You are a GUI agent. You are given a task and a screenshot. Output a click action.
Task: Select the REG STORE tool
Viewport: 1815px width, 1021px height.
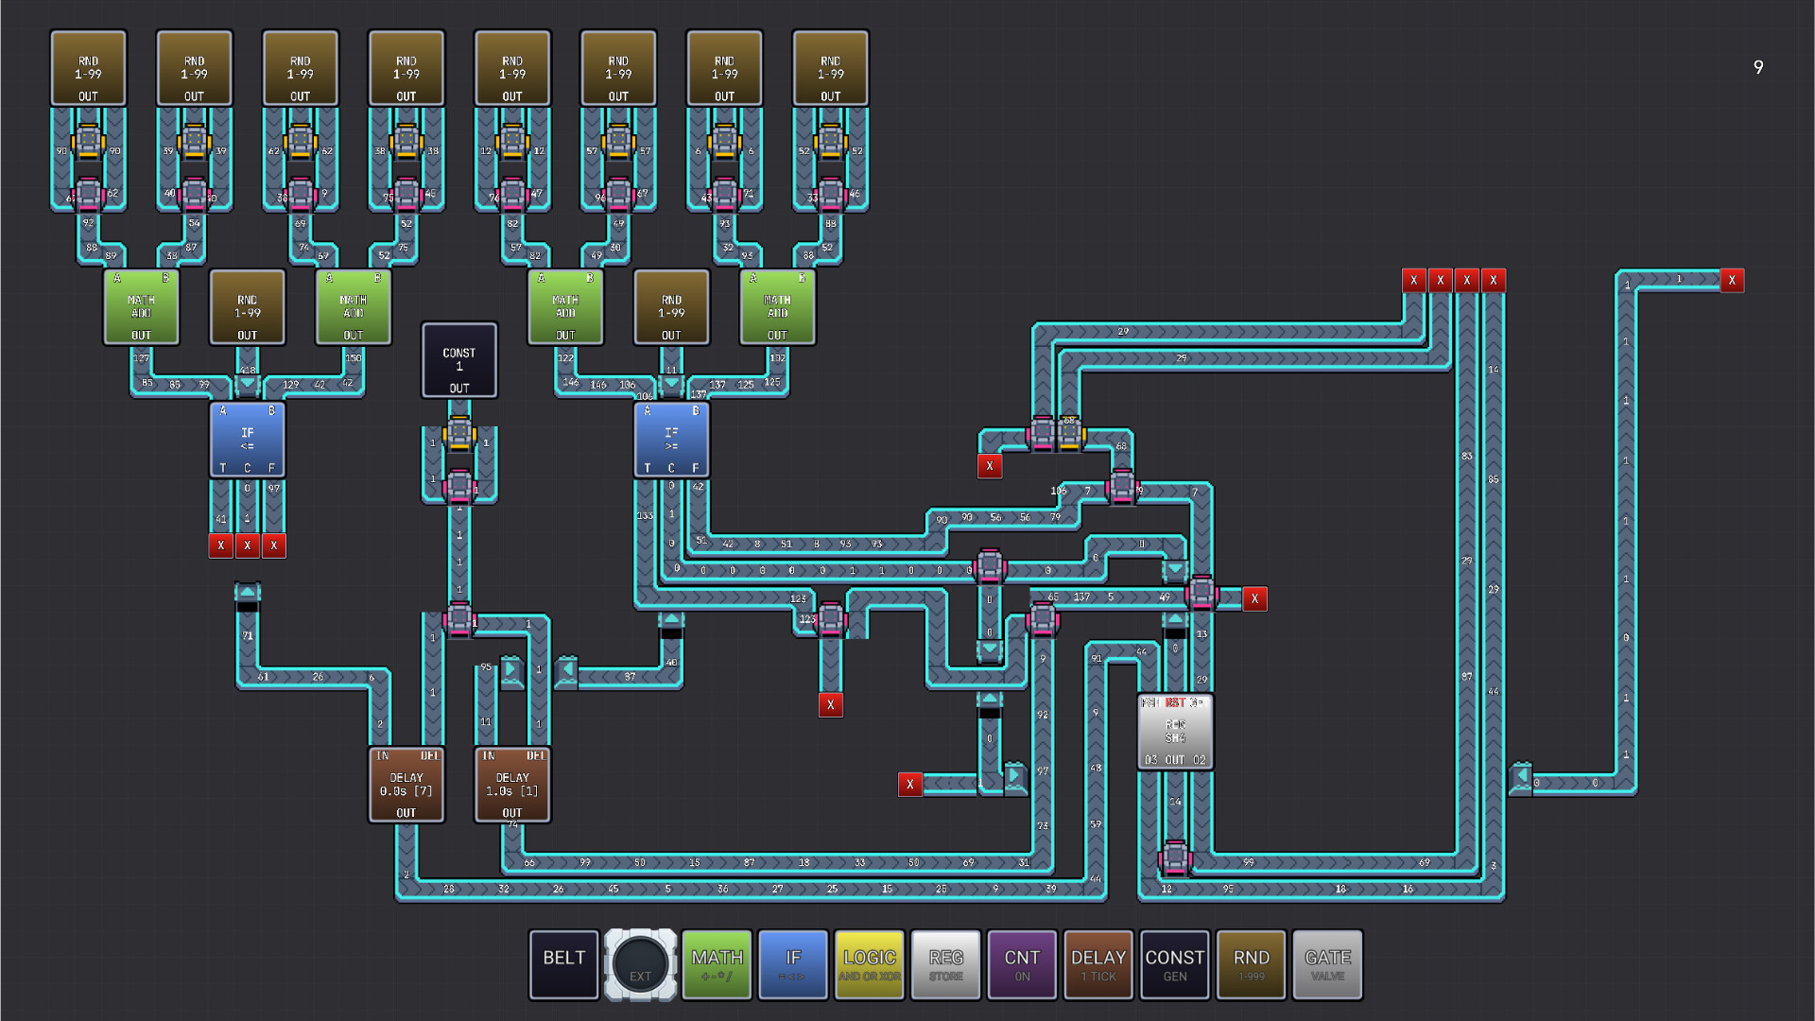tap(945, 964)
